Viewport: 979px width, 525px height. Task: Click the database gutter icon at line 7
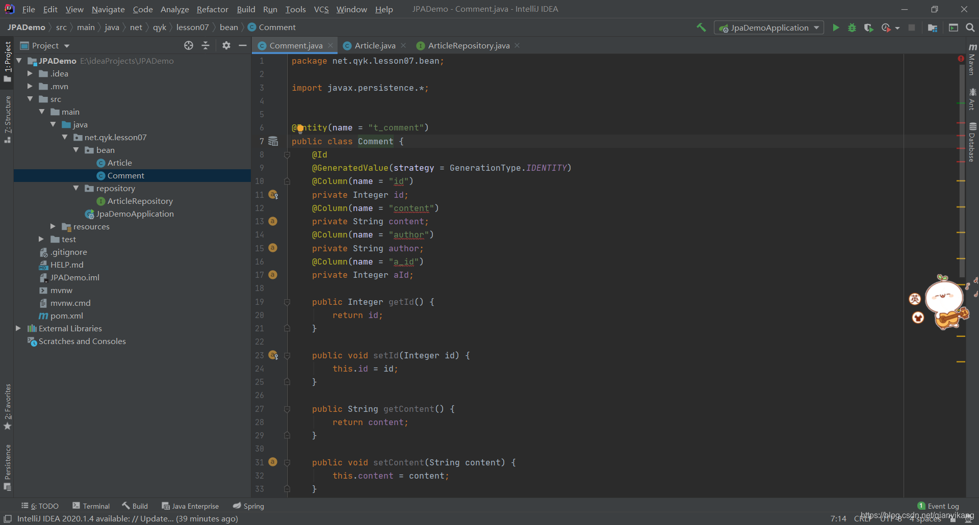pos(273,141)
